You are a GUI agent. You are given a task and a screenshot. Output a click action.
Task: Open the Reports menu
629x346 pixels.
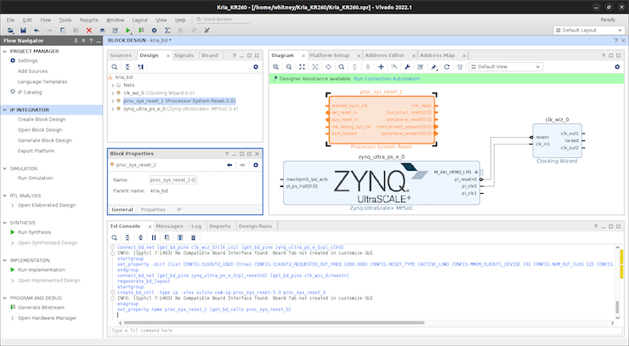(88, 20)
